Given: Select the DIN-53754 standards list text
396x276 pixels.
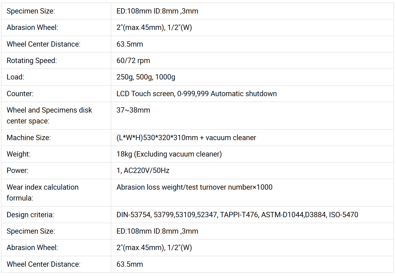Looking at the screenshot, I should [237, 215].
